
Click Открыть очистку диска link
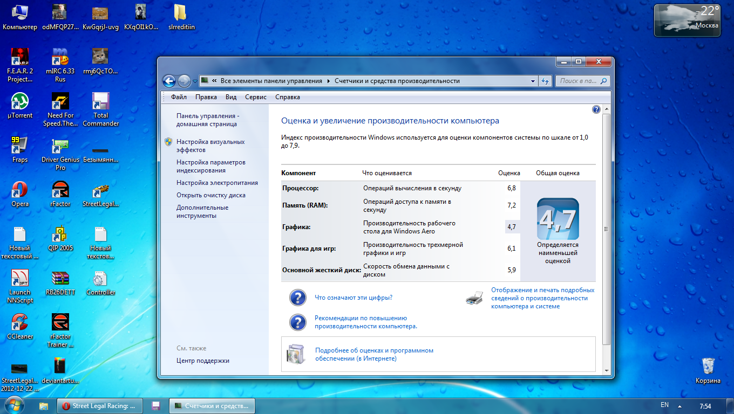(x=210, y=195)
